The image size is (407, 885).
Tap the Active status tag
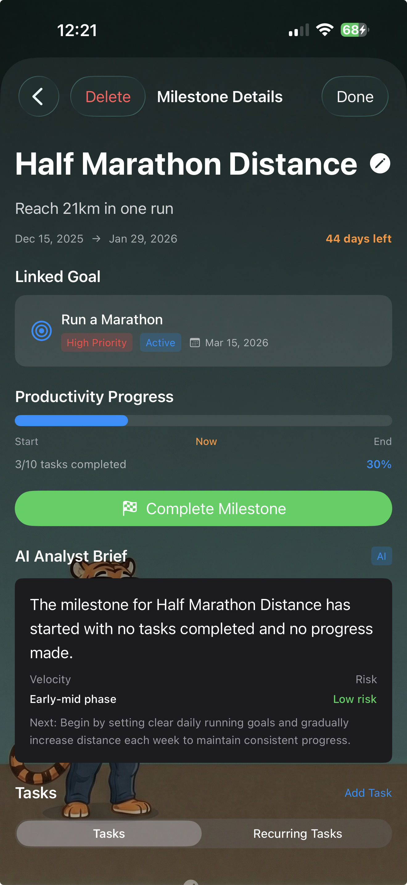tap(160, 343)
